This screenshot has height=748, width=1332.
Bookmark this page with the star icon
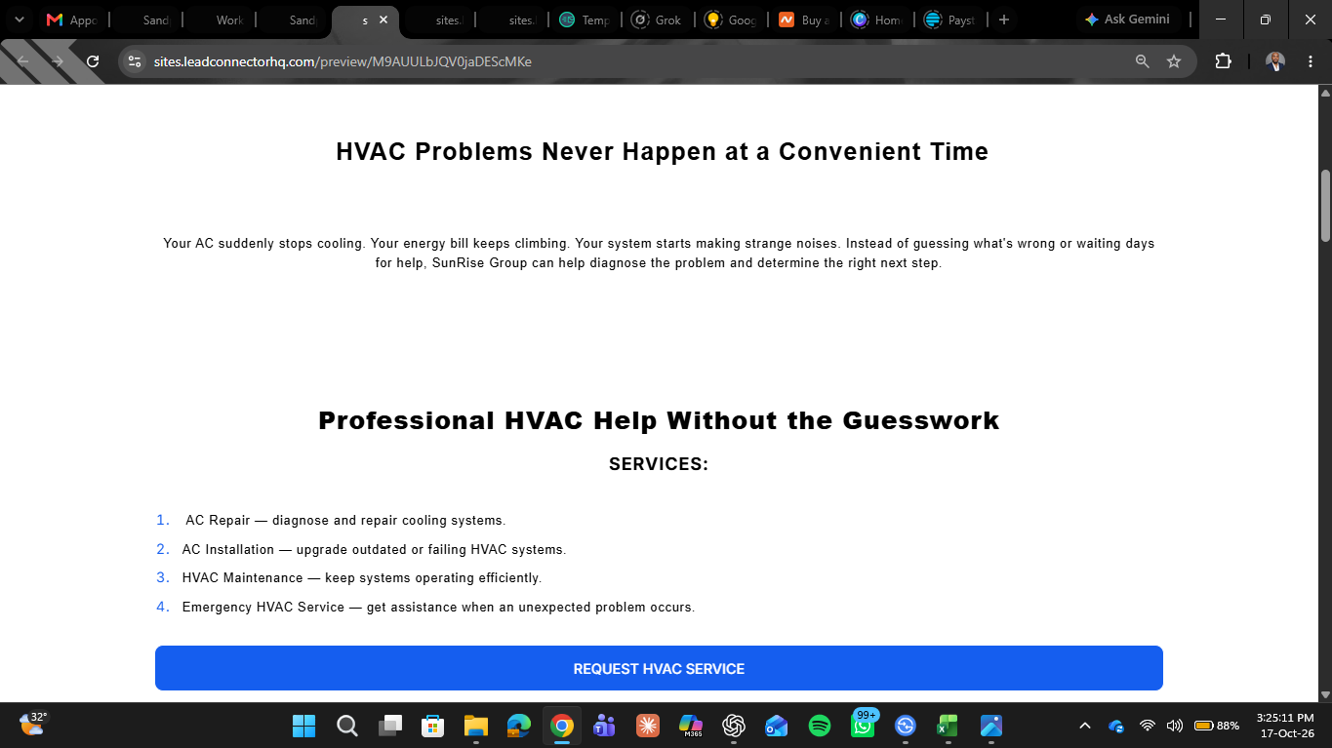(1174, 61)
